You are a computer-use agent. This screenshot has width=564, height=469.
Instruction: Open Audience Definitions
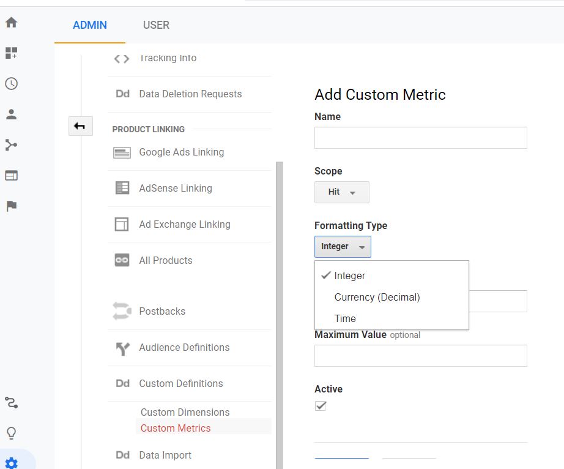click(x=184, y=347)
